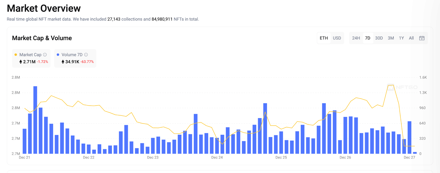This screenshot has width=440, height=173.
Task: Click the Ethereum symbol beside 2.71M
Action: [21, 62]
